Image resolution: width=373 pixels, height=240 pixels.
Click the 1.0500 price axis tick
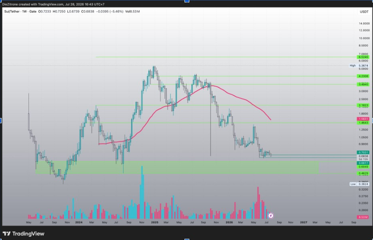pyautogui.click(x=364, y=137)
